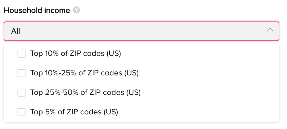Tick the Top 10%-25% of ZIP codes checkbox
The height and width of the screenshot is (129, 287).
(22, 73)
